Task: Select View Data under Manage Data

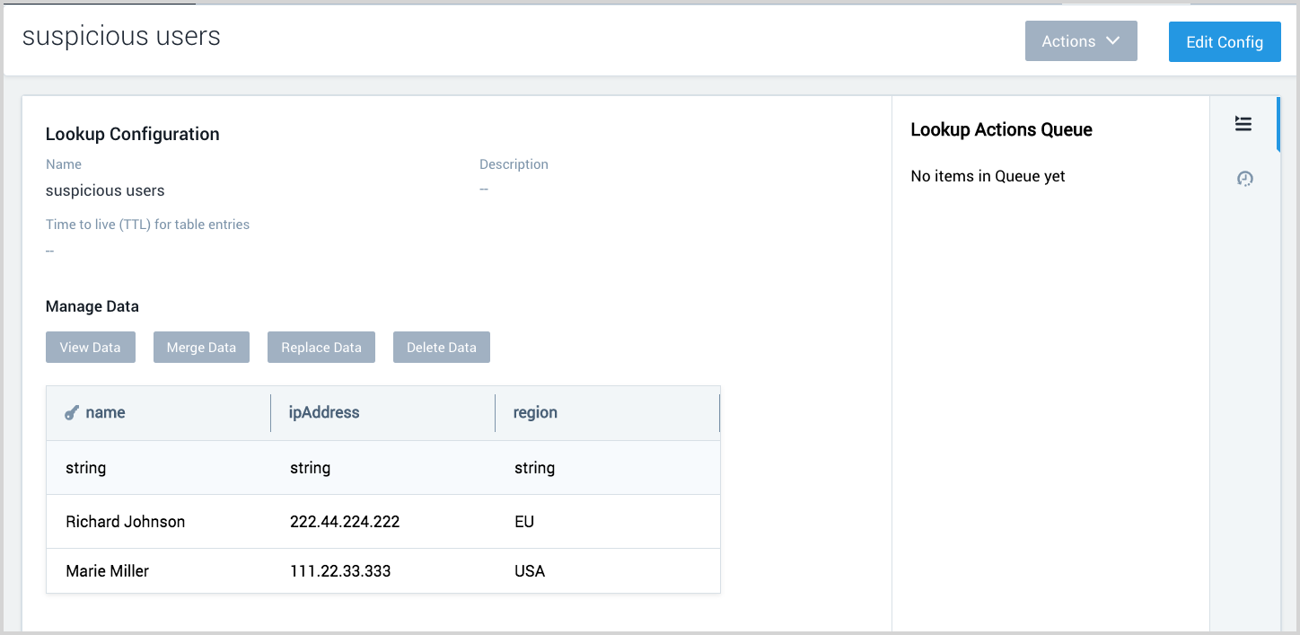Action: tap(90, 347)
